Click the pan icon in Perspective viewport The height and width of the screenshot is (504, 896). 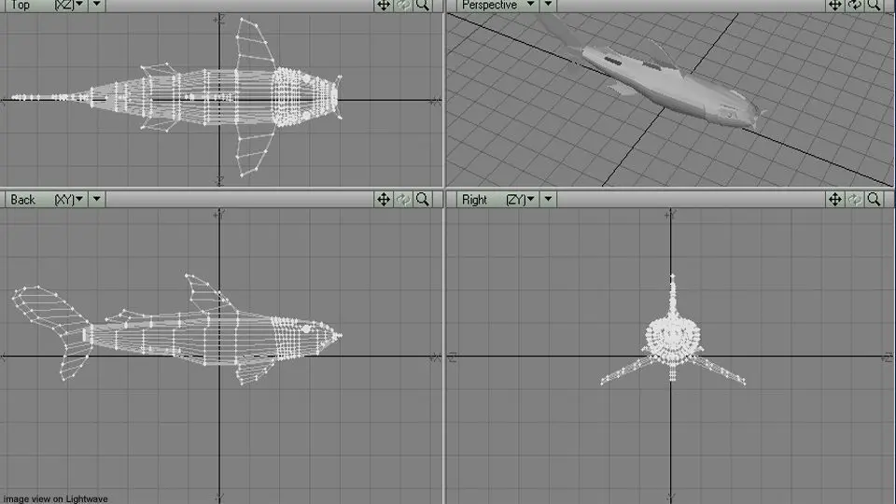point(834,6)
